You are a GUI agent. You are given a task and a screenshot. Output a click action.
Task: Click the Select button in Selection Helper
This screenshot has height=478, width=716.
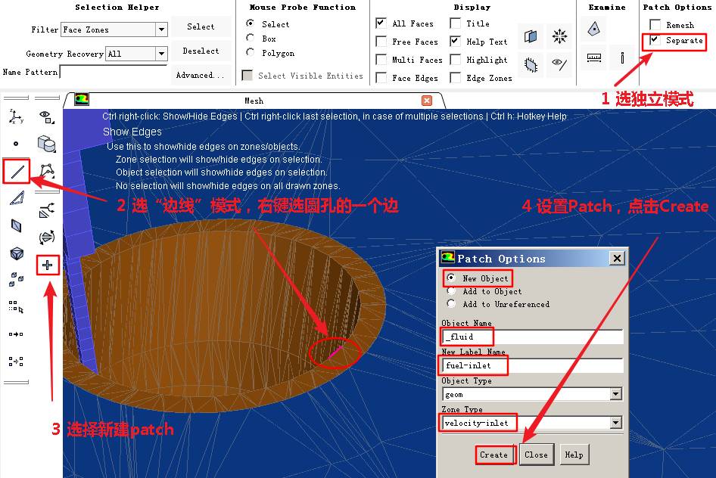click(x=201, y=27)
